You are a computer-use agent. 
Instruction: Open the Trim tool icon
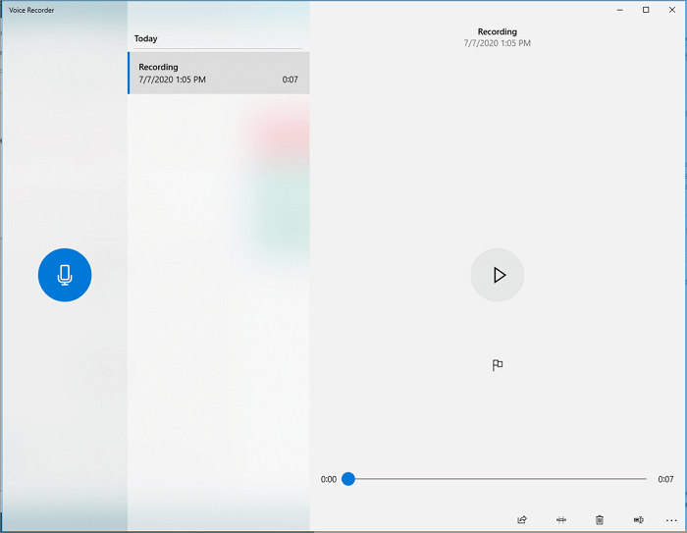point(560,520)
